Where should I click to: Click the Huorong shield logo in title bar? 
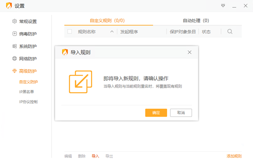[x=9, y=6]
